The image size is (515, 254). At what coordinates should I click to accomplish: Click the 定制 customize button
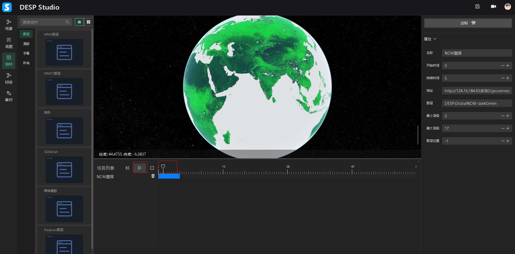pyautogui.click(x=468, y=23)
